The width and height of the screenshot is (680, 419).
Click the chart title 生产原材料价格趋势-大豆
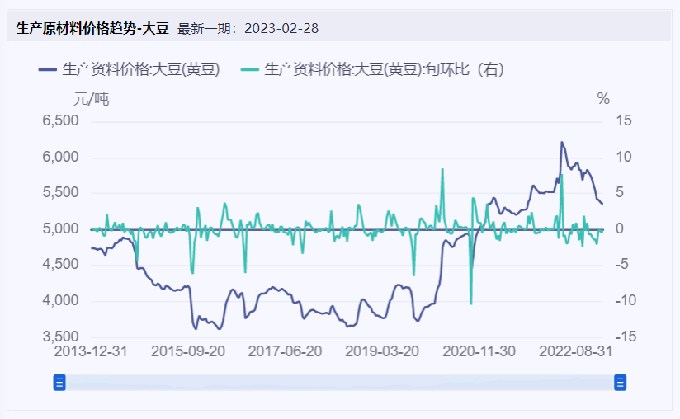pyautogui.click(x=92, y=29)
